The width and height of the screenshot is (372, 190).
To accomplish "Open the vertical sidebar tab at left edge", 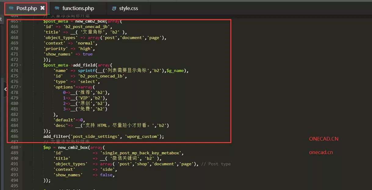I will click(1, 19).
